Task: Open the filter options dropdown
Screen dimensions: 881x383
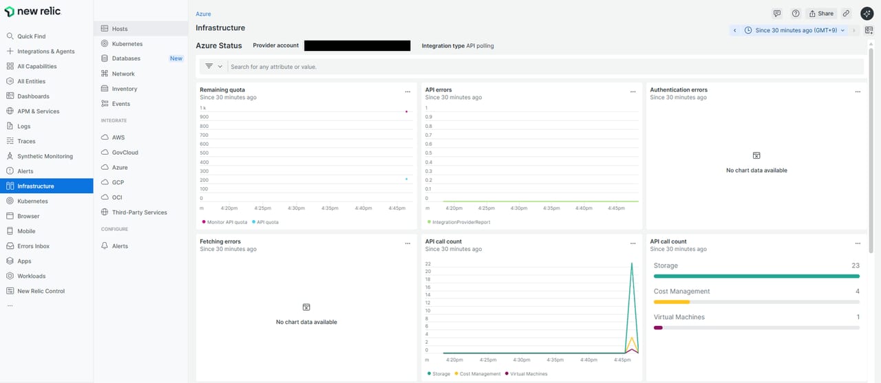Action: click(213, 67)
